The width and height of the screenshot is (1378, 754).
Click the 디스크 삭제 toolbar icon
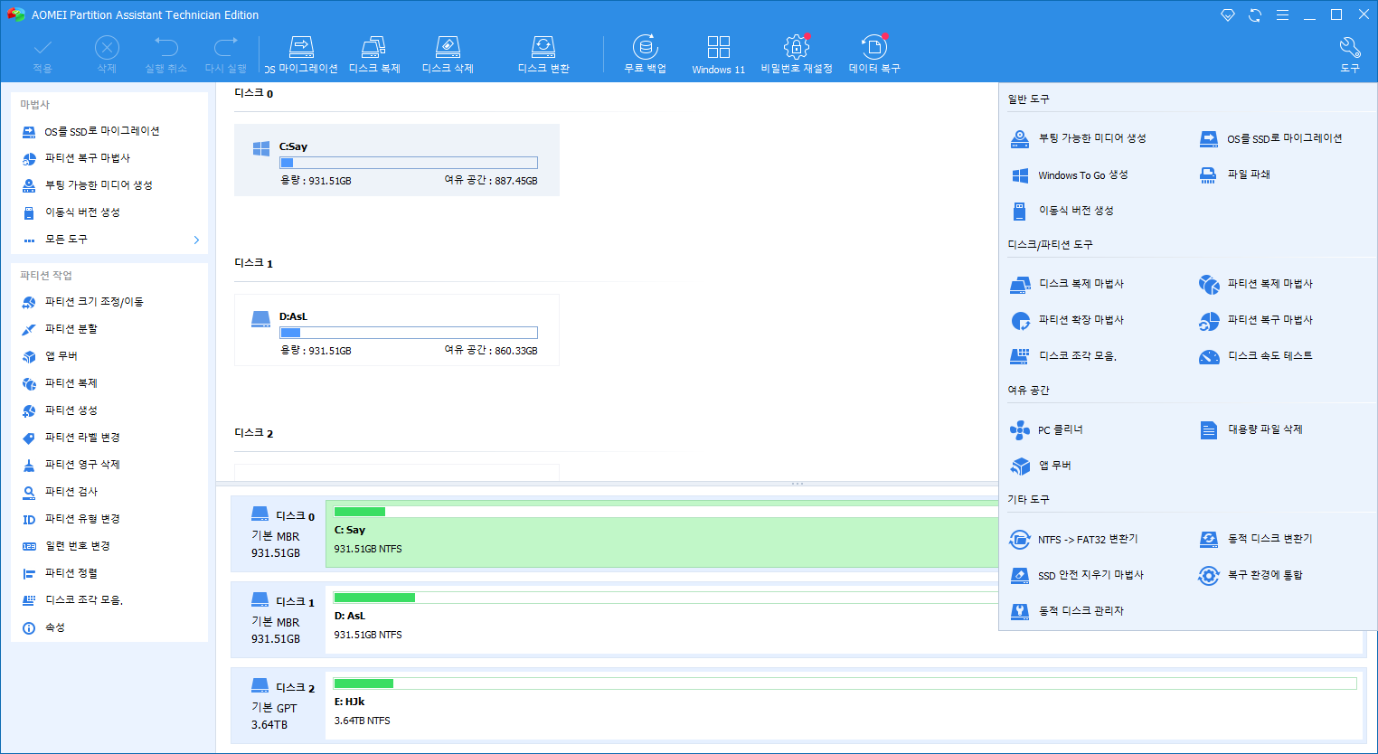pyautogui.click(x=448, y=55)
